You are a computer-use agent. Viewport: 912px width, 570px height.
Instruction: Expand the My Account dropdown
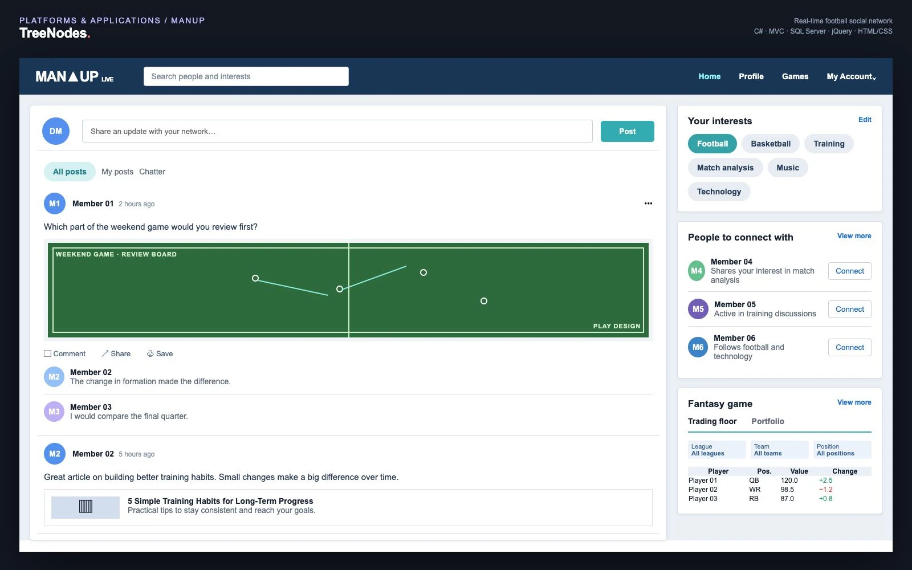(852, 76)
